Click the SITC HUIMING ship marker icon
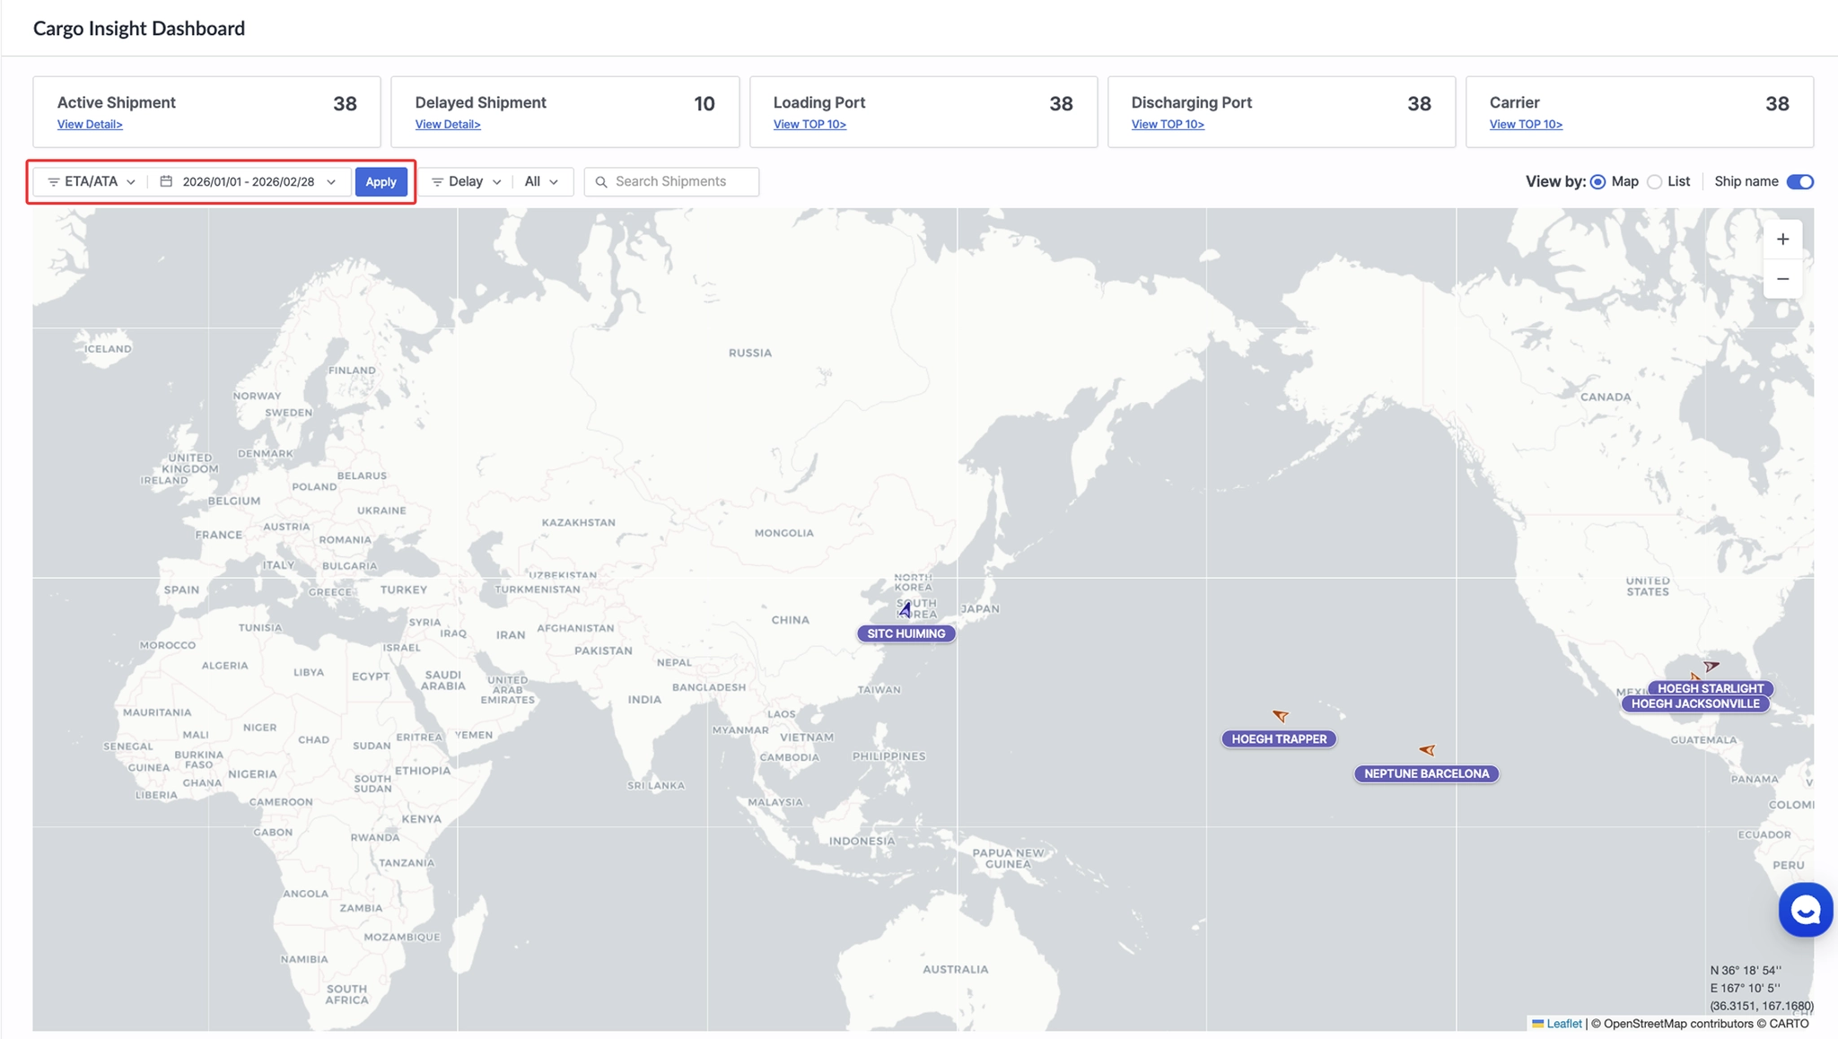1838x1039 pixels. tap(906, 610)
